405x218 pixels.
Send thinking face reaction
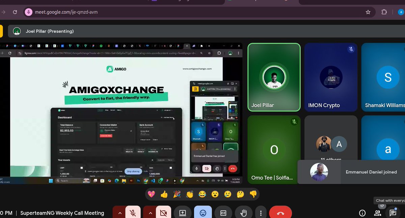240,194
